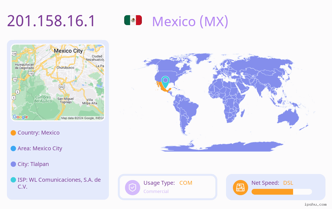The height and width of the screenshot is (209, 332).
Task: Click the Mexico (MX) title
Action: 190,21
